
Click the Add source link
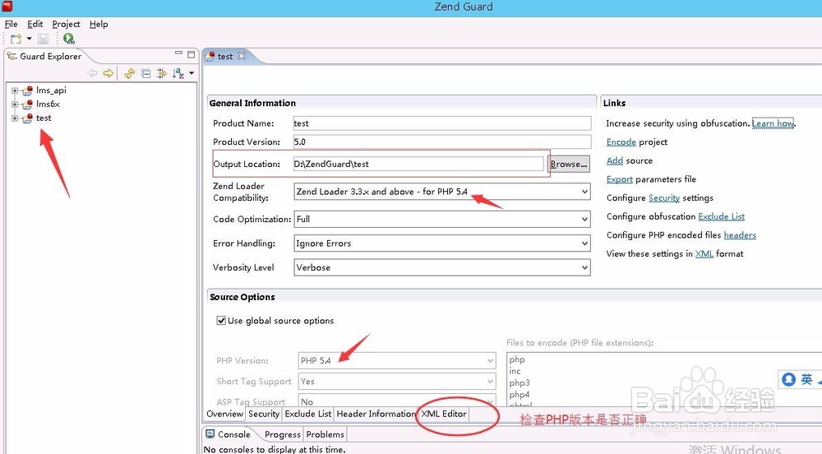coord(615,160)
